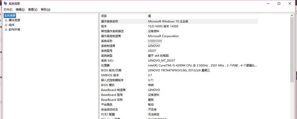Select the 操作系统名称 row
This screenshot has height=119, width=297.
click(179, 21)
